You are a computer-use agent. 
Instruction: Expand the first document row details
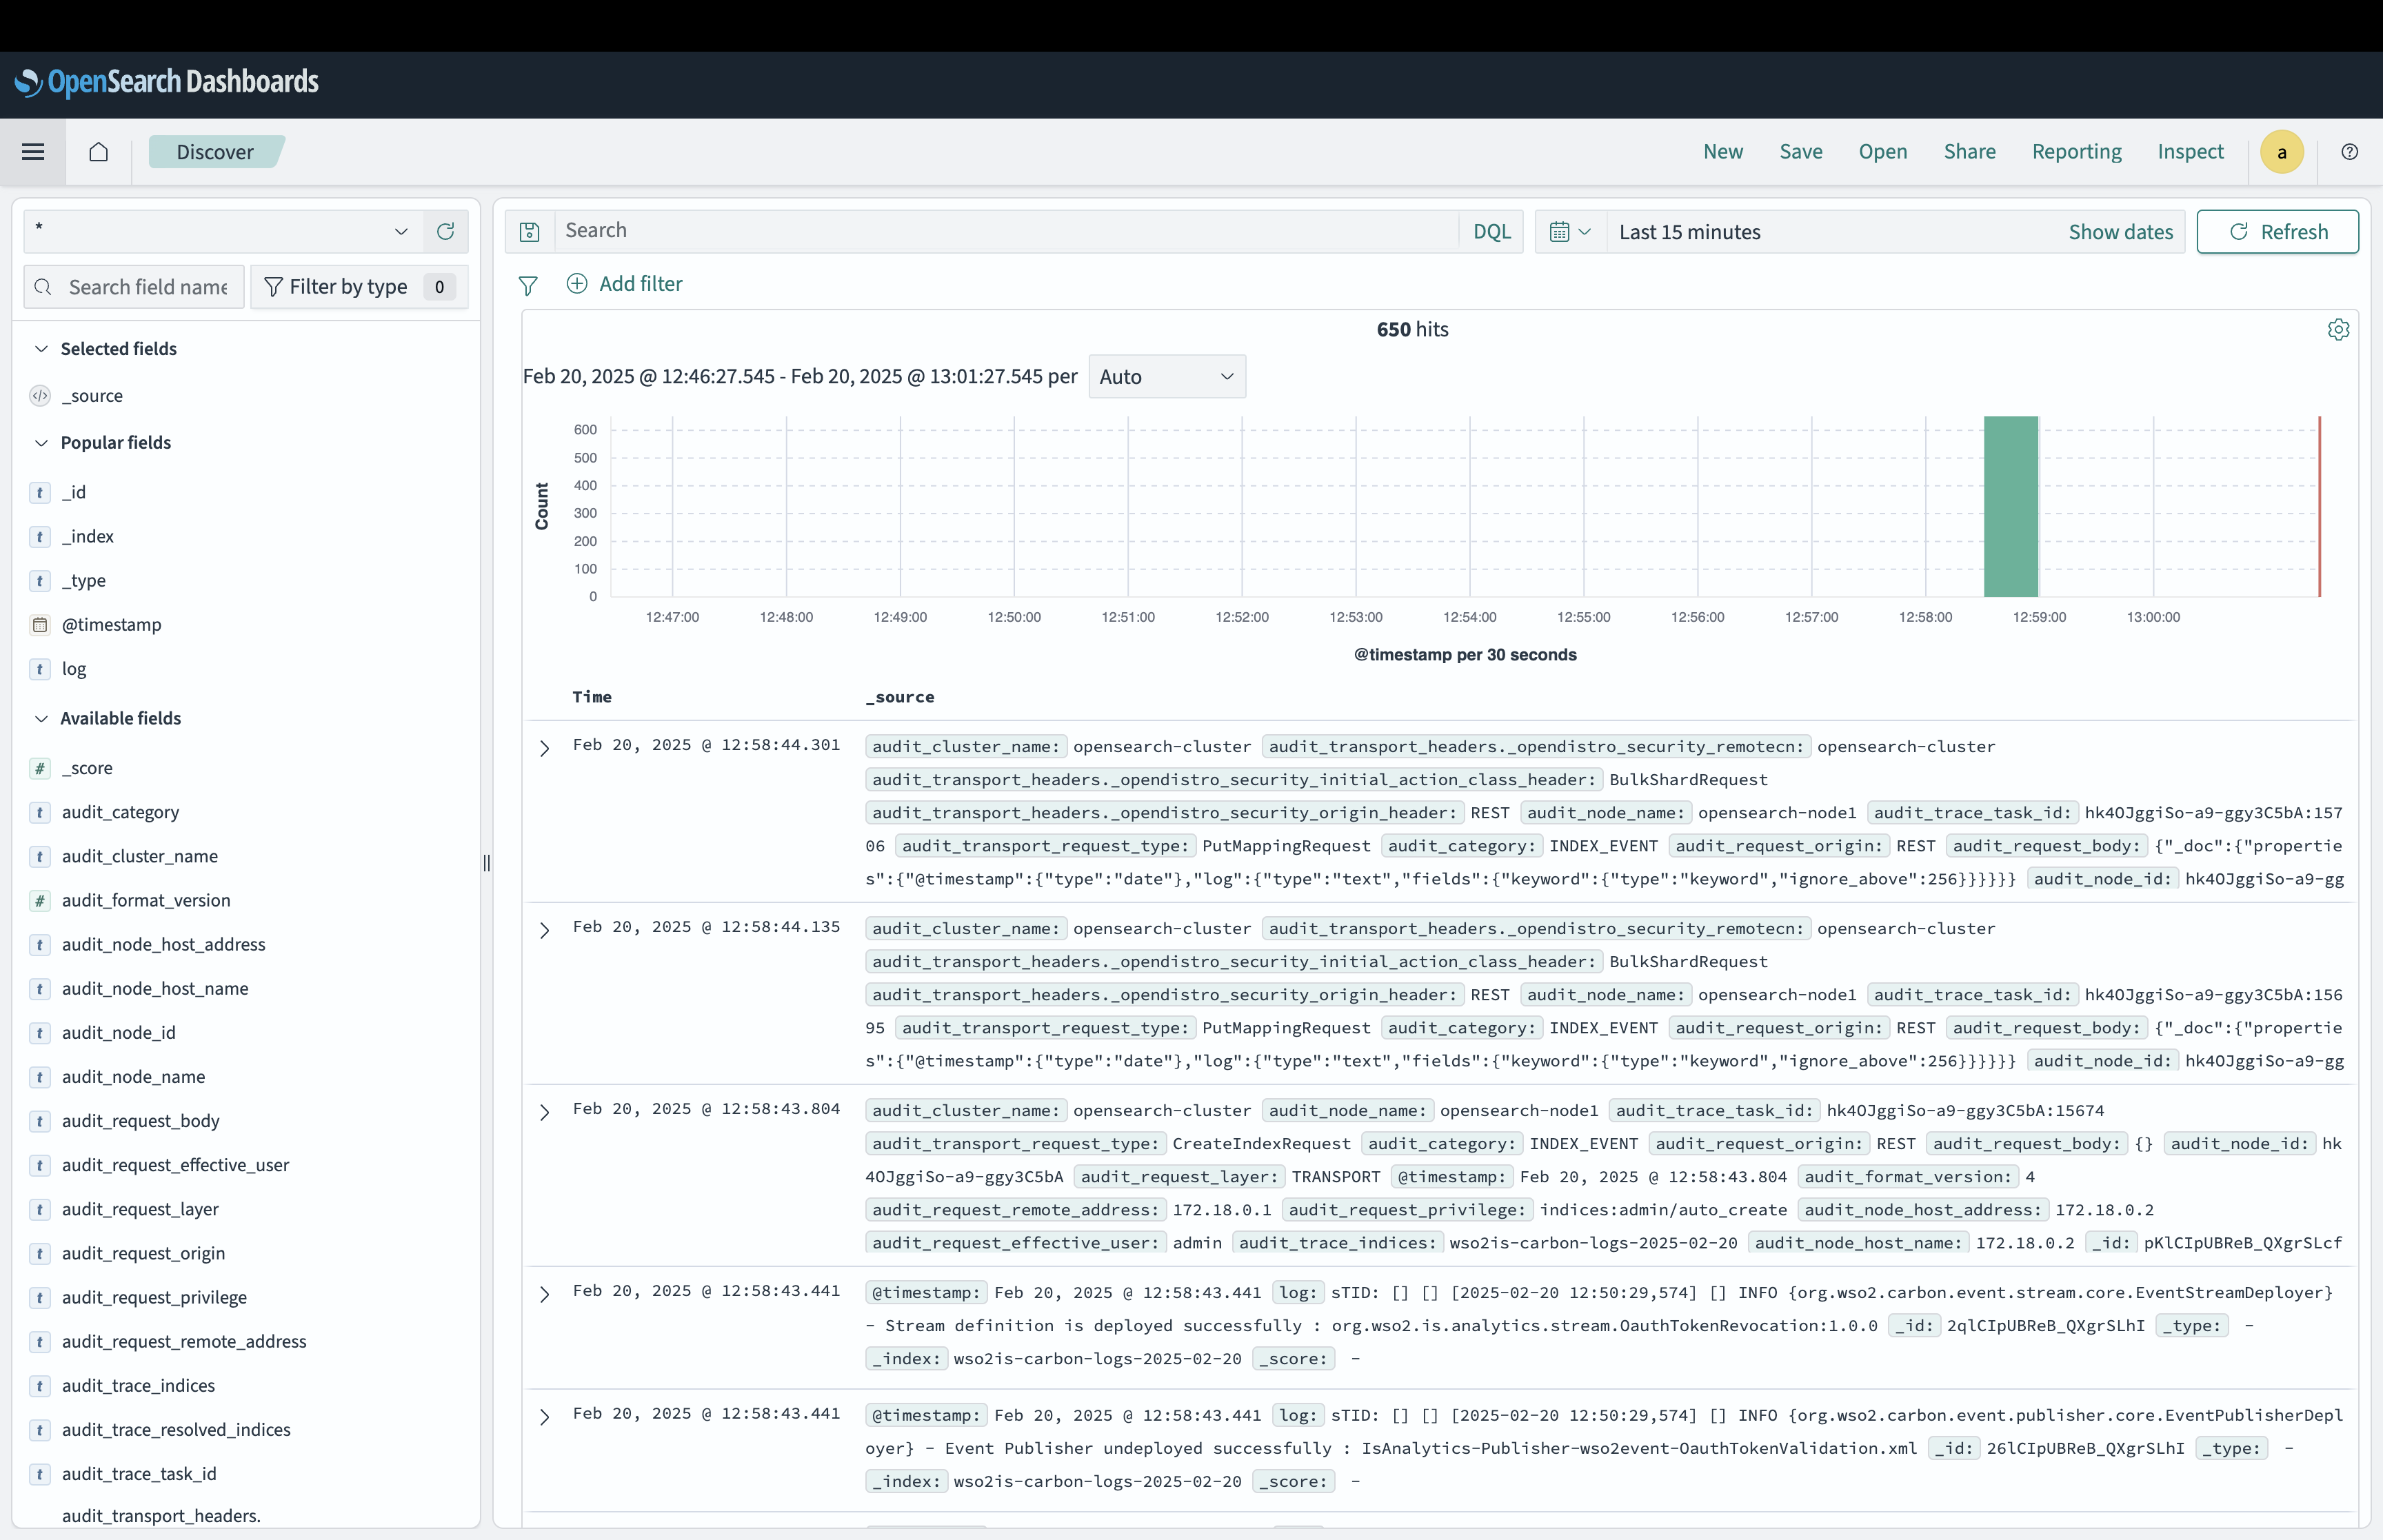(544, 748)
